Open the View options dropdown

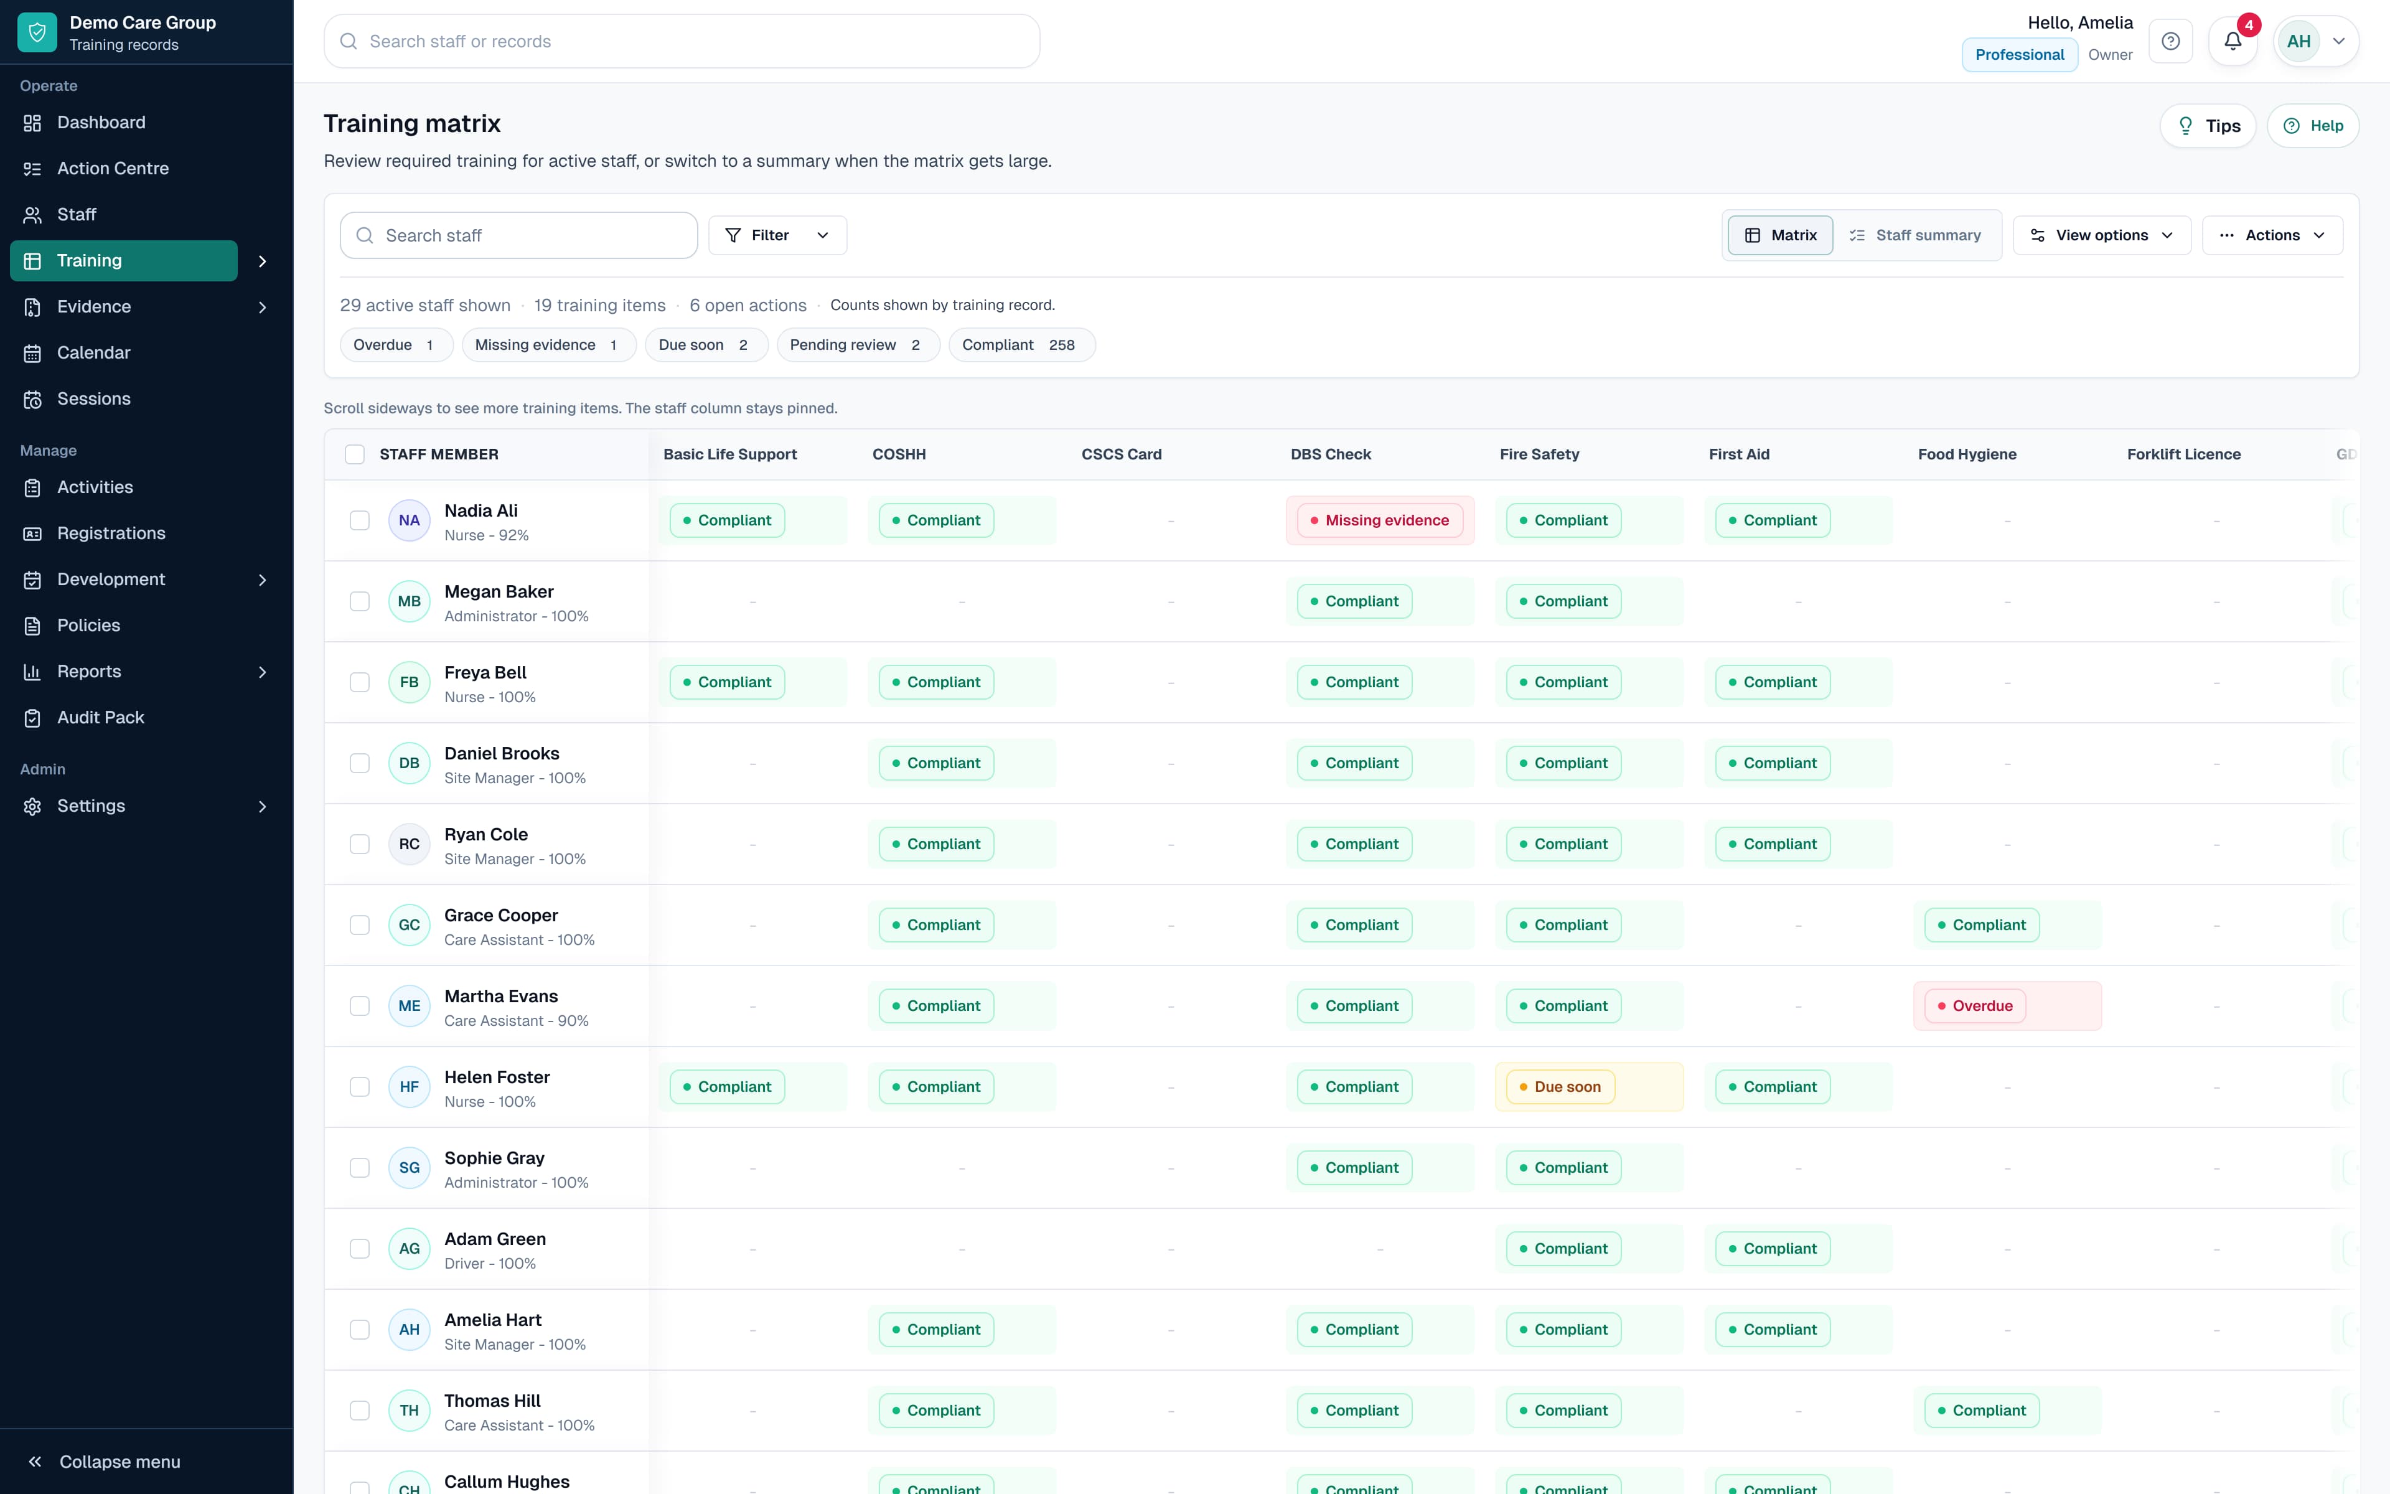[2102, 235]
